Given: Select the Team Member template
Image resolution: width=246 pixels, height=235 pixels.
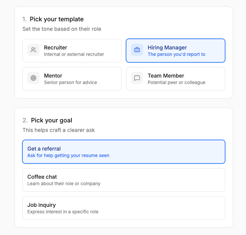Looking at the screenshot, I should click(x=175, y=79).
